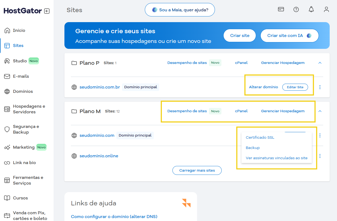Collapse the Plano M section chevron
The height and width of the screenshot is (221, 337).
(x=320, y=111)
